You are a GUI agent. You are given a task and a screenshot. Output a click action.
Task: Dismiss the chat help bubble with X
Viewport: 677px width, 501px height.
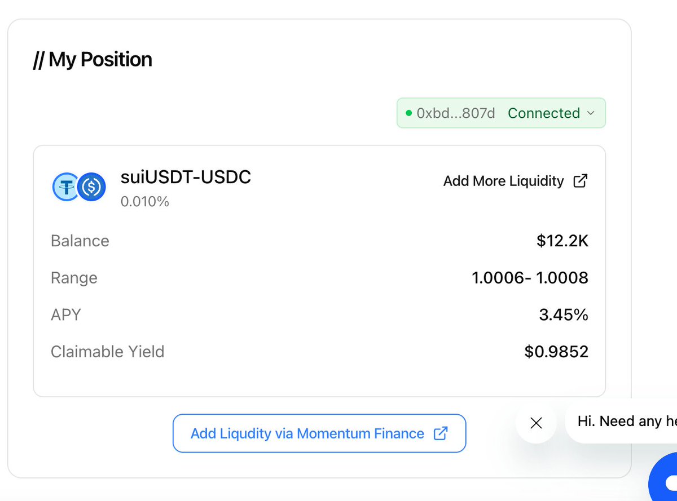click(x=536, y=423)
